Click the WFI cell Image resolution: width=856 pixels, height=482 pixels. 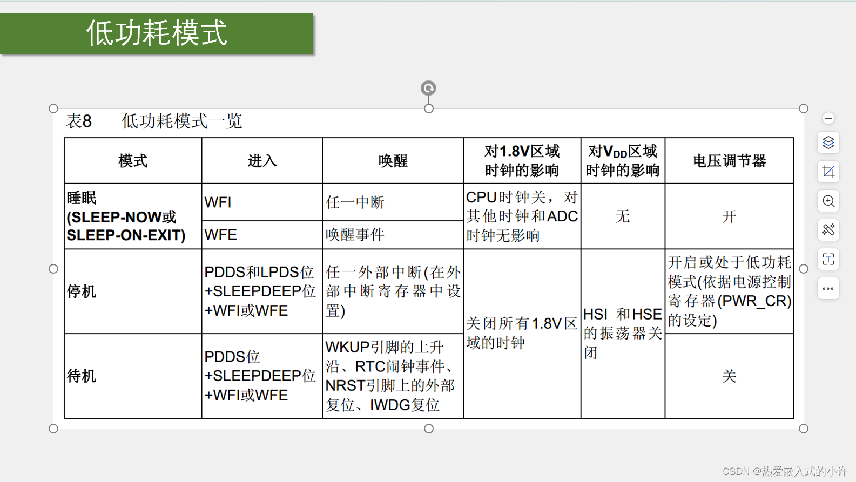point(262,202)
